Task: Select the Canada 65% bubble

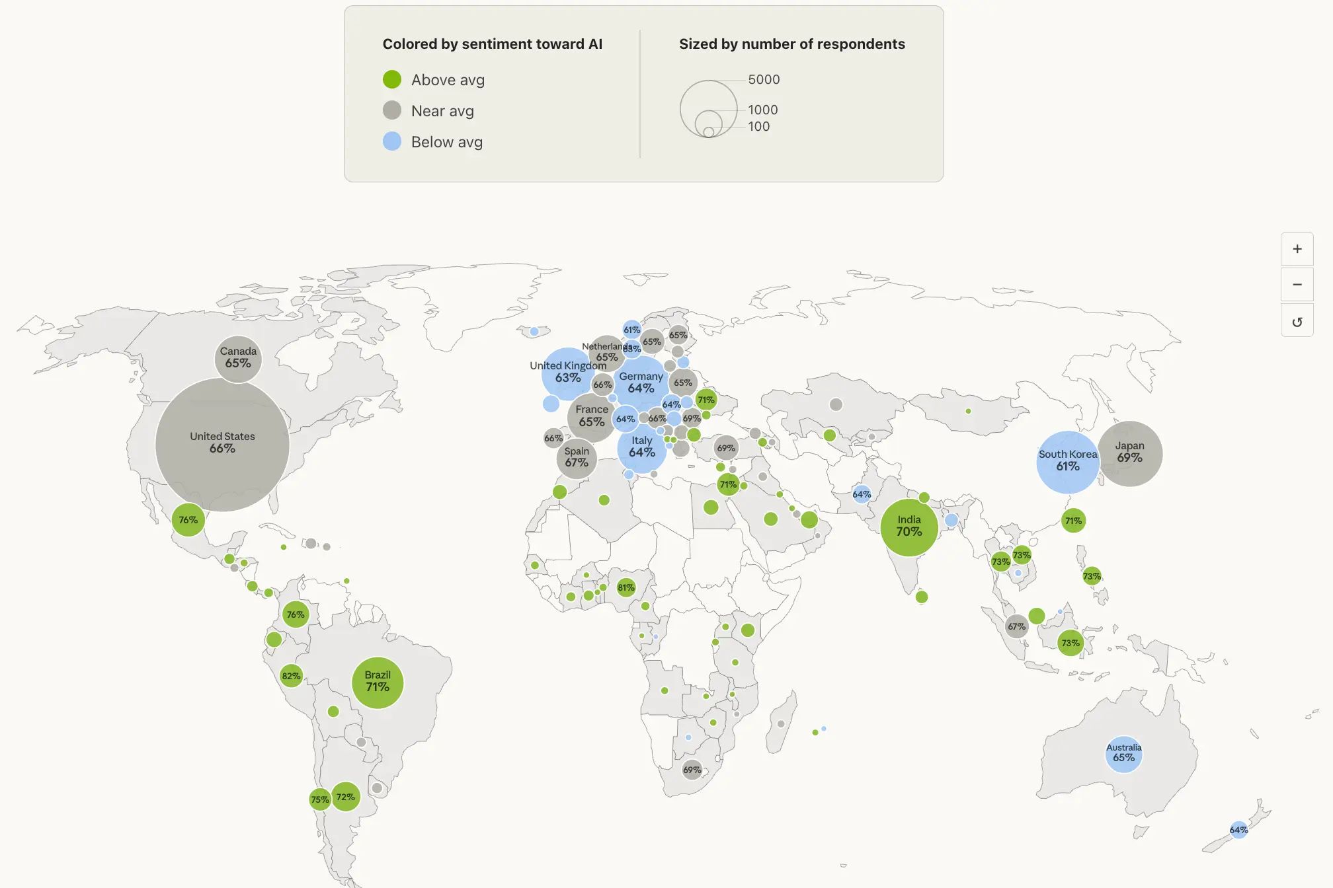Action: pyautogui.click(x=238, y=358)
